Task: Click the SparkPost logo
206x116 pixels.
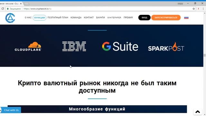Action: point(166,46)
